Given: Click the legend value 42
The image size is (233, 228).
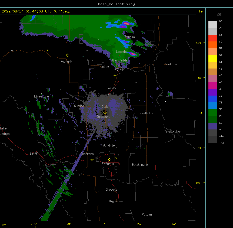Looking at the screenshot, I should pyautogui.click(x=221, y=82).
